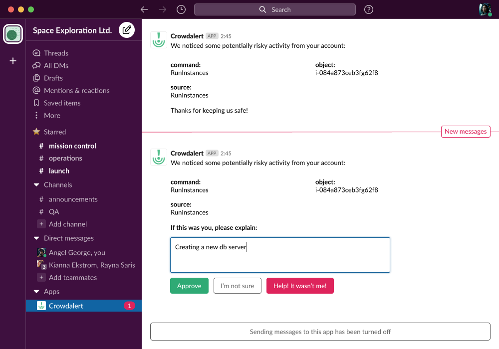Click the Approve button
The height and width of the screenshot is (349, 499).
189,286
